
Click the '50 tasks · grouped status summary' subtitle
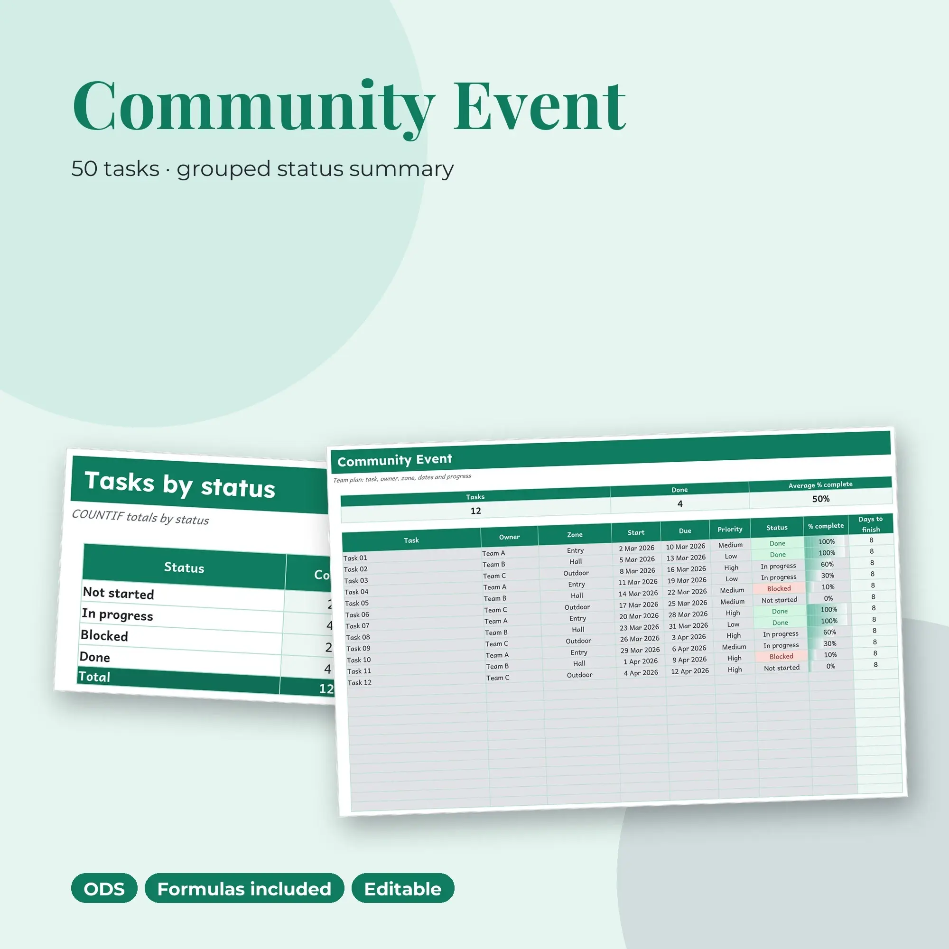[x=262, y=169]
